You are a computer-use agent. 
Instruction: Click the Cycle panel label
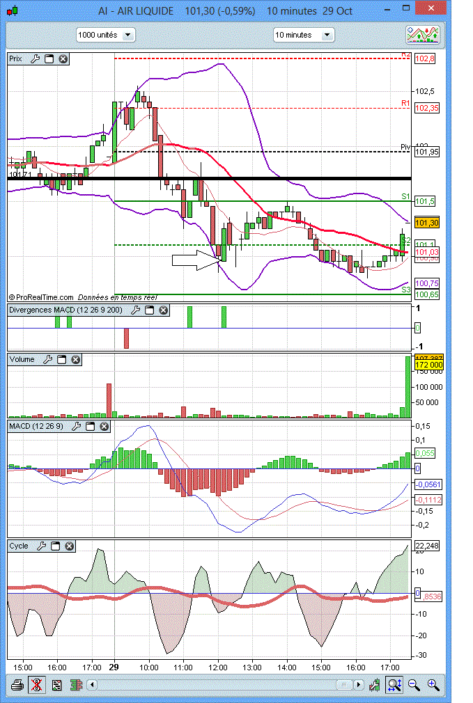[18, 546]
